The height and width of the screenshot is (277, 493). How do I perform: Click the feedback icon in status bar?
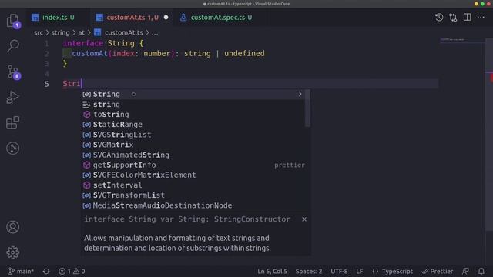point(465,271)
